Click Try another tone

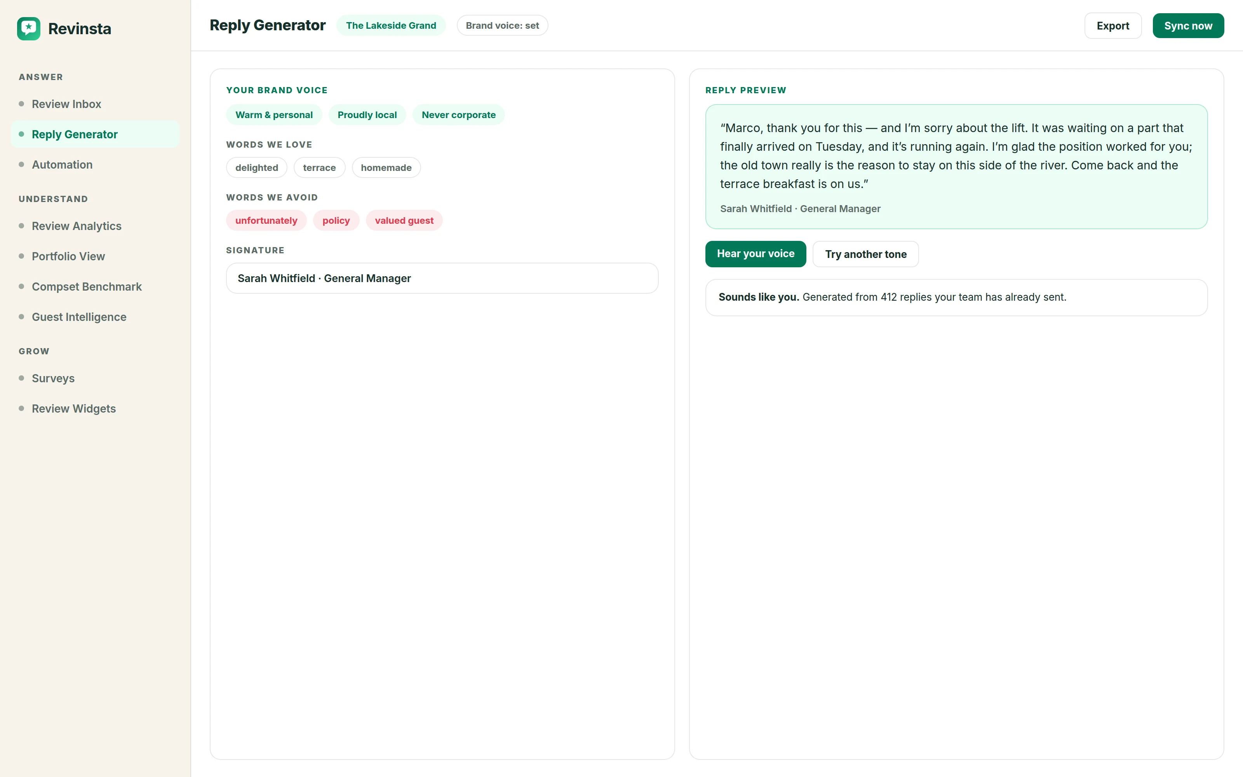click(865, 254)
